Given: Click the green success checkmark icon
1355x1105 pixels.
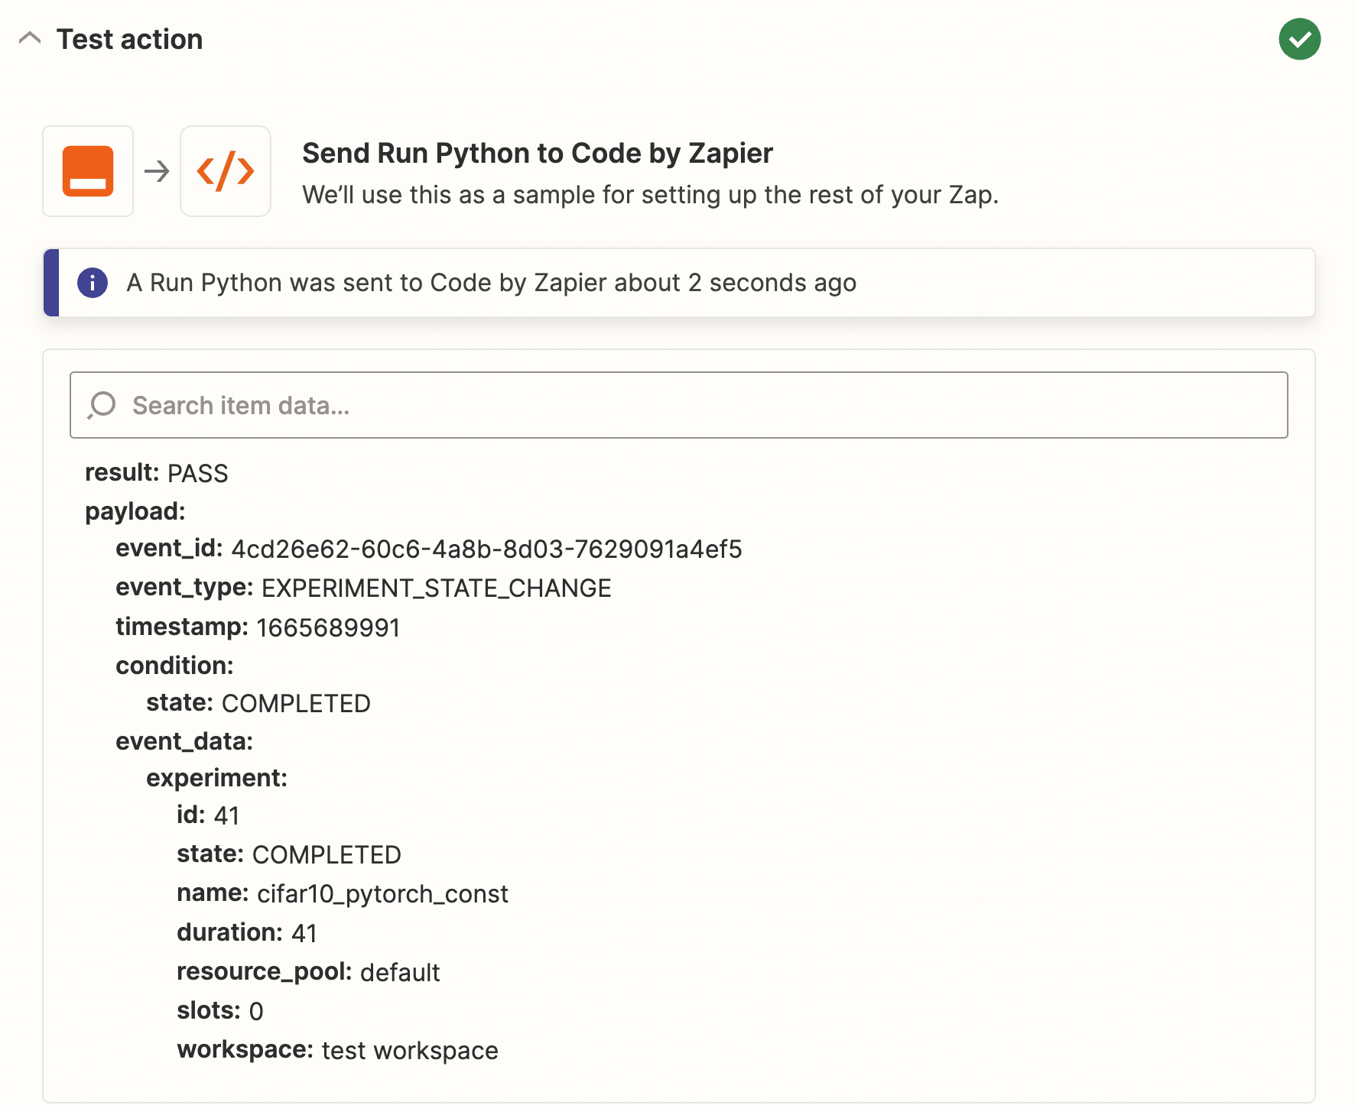Looking at the screenshot, I should point(1299,39).
